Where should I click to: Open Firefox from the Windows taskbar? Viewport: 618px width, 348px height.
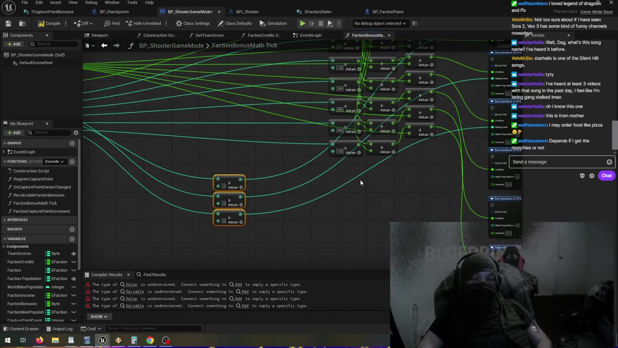39,340
